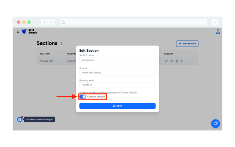Delete section with the trash icon
This screenshot has width=235, height=147.
(x=177, y=61)
